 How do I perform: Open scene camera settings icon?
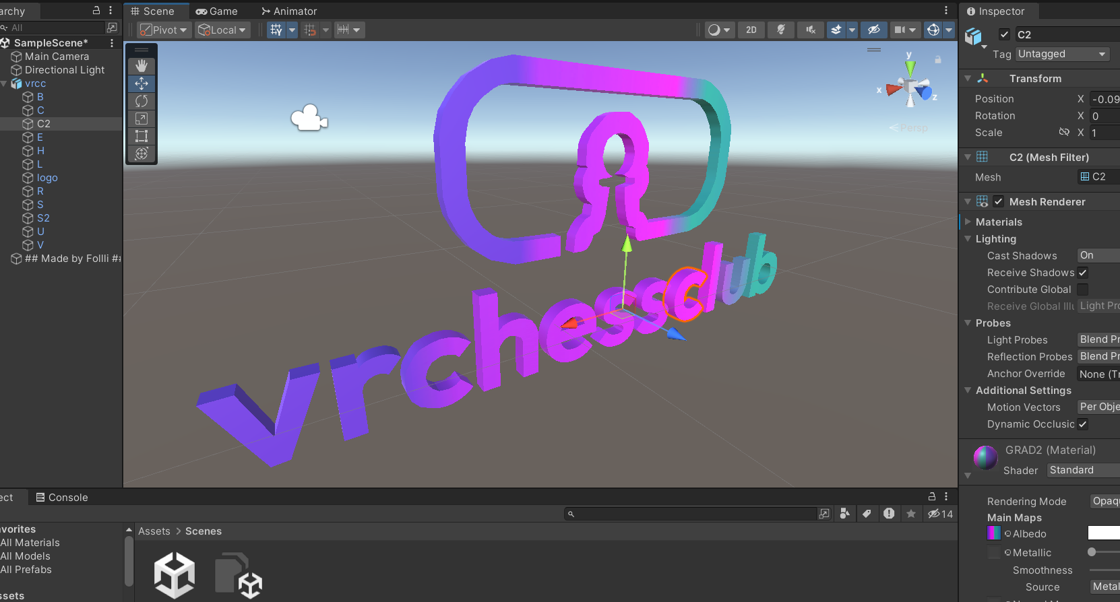(900, 30)
